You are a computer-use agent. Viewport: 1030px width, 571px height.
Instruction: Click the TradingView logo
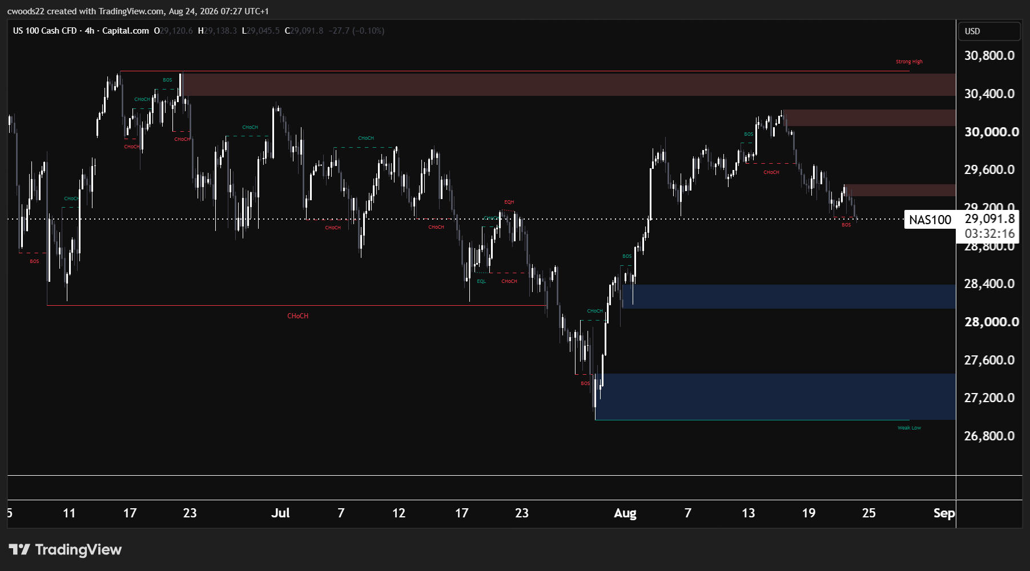pyautogui.click(x=65, y=549)
